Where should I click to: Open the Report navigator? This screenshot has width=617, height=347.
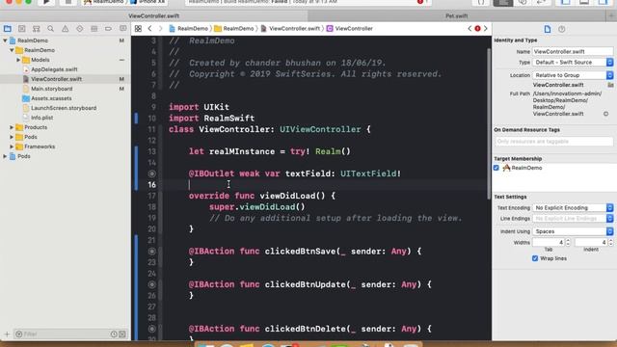[x=122, y=29]
